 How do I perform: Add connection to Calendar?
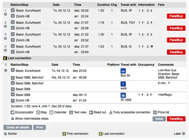pyautogui.click(x=51, y=112)
